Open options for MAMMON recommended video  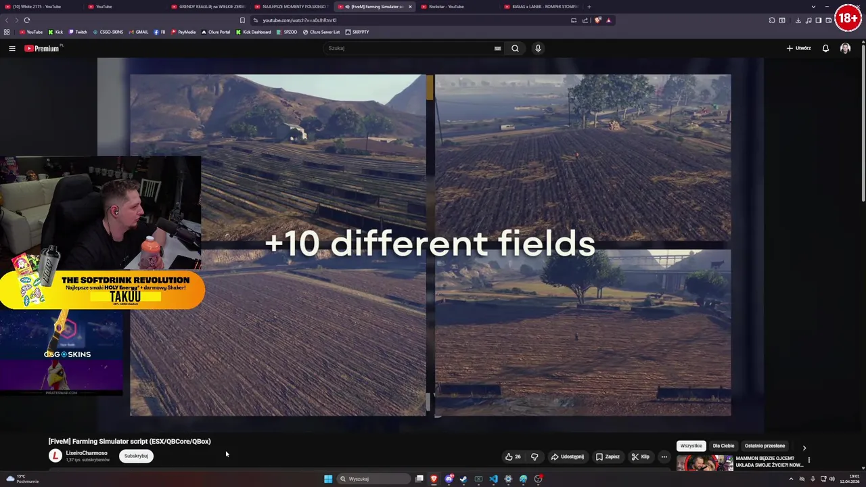pos(808,461)
